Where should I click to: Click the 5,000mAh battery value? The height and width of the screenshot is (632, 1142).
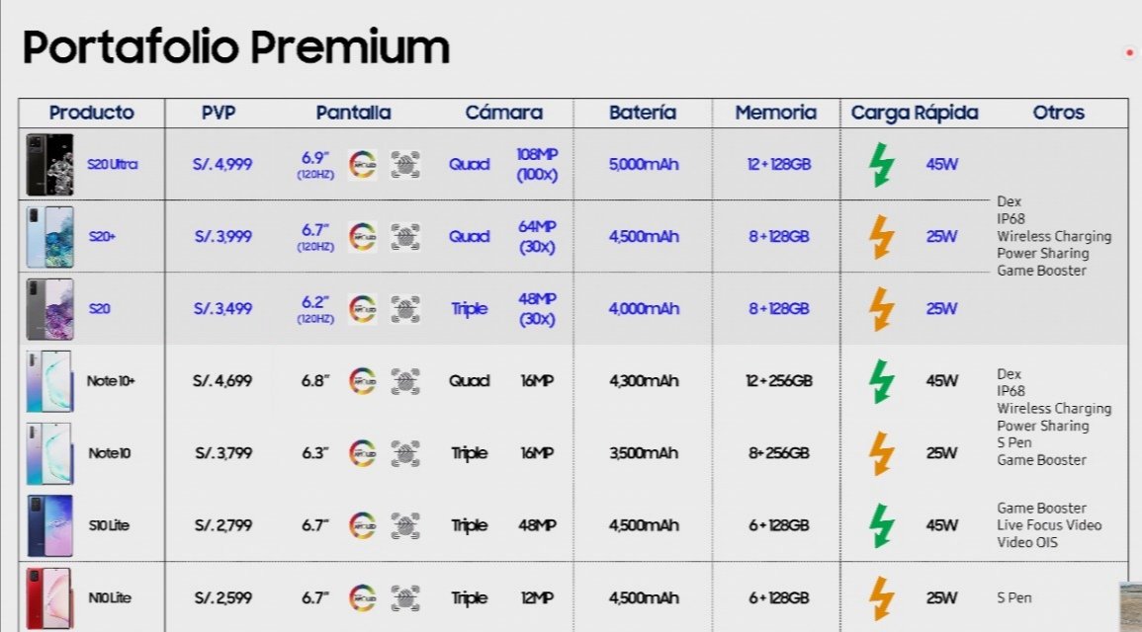(x=644, y=164)
